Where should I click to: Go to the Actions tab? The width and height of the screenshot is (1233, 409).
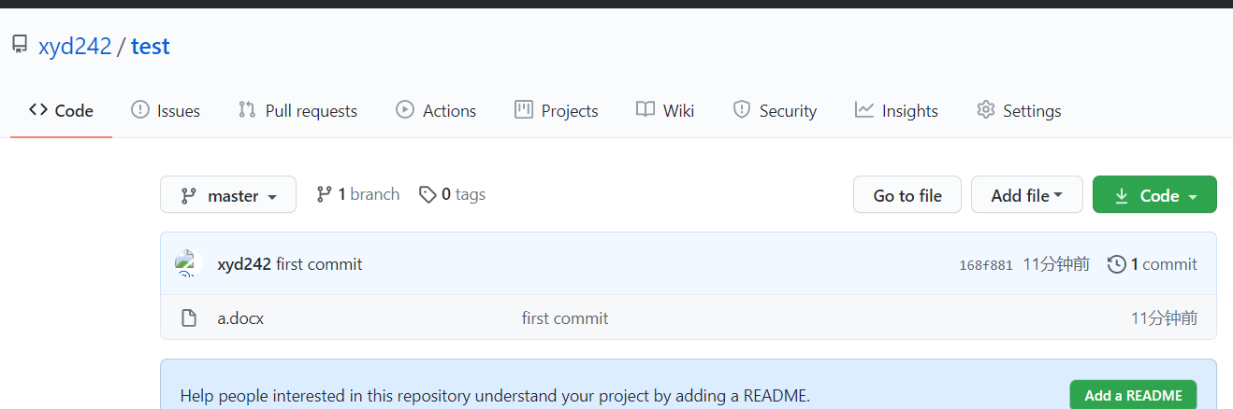436,110
